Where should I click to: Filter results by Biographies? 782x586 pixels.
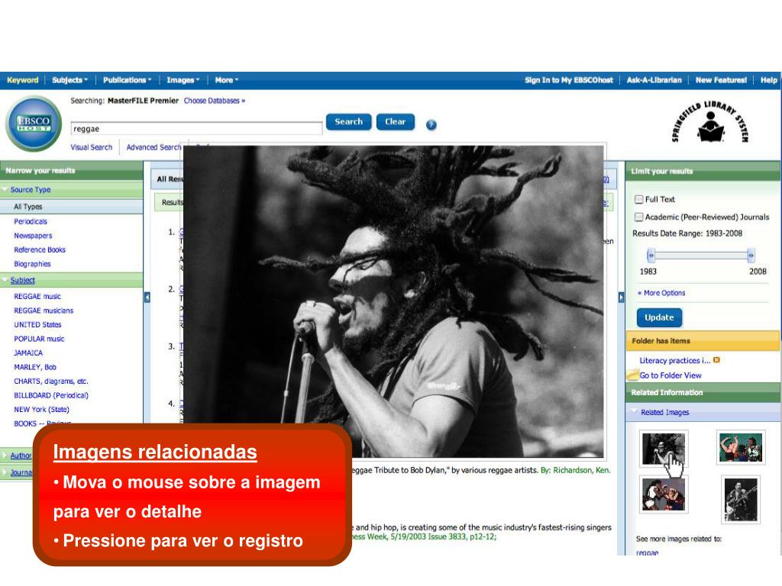tap(32, 264)
